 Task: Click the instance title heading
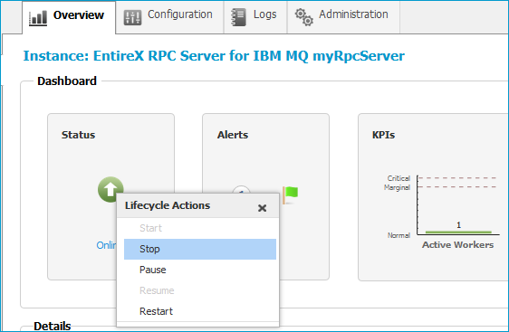click(x=214, y=56)
